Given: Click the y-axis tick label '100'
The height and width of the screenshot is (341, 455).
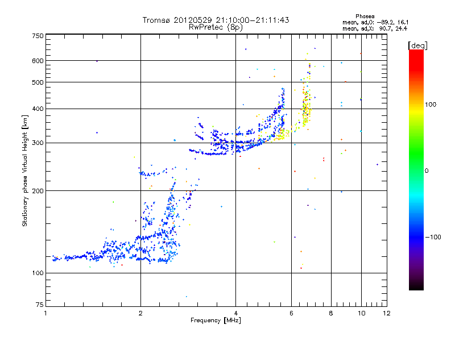Looking at the screenshot, I should [x=38, y=273].
